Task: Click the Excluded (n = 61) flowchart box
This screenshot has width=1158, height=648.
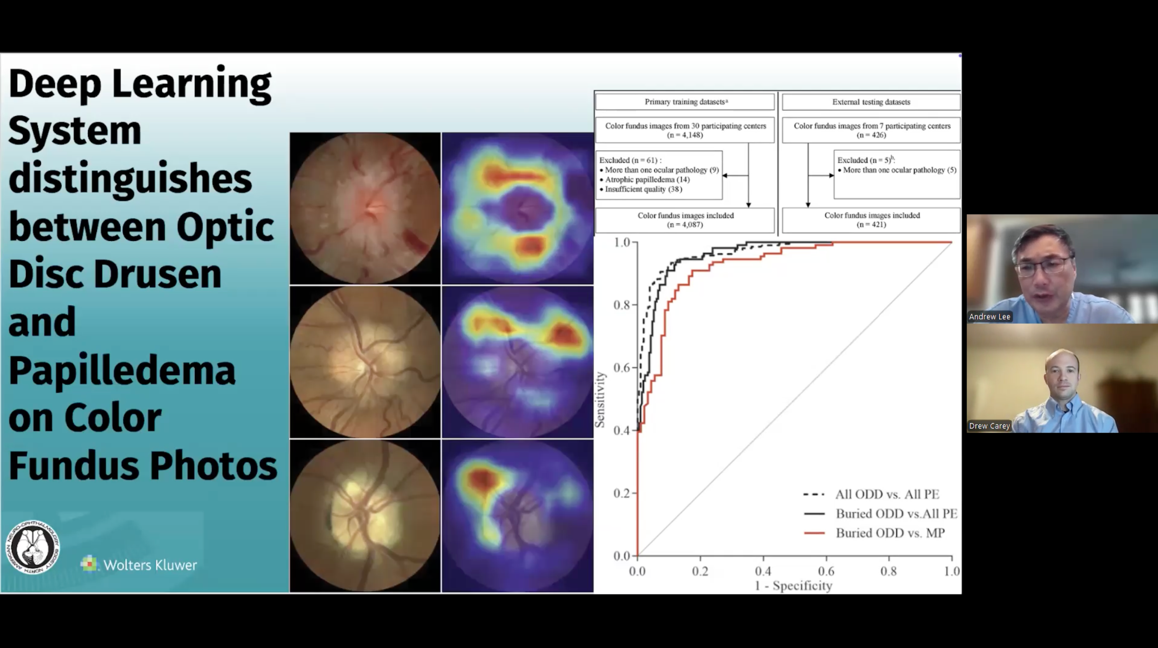Action: [x=659, y=175]
